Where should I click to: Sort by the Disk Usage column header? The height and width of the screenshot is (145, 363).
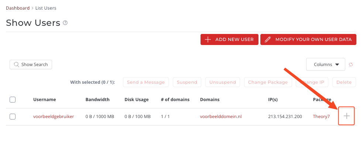click(x=137, y=100)
